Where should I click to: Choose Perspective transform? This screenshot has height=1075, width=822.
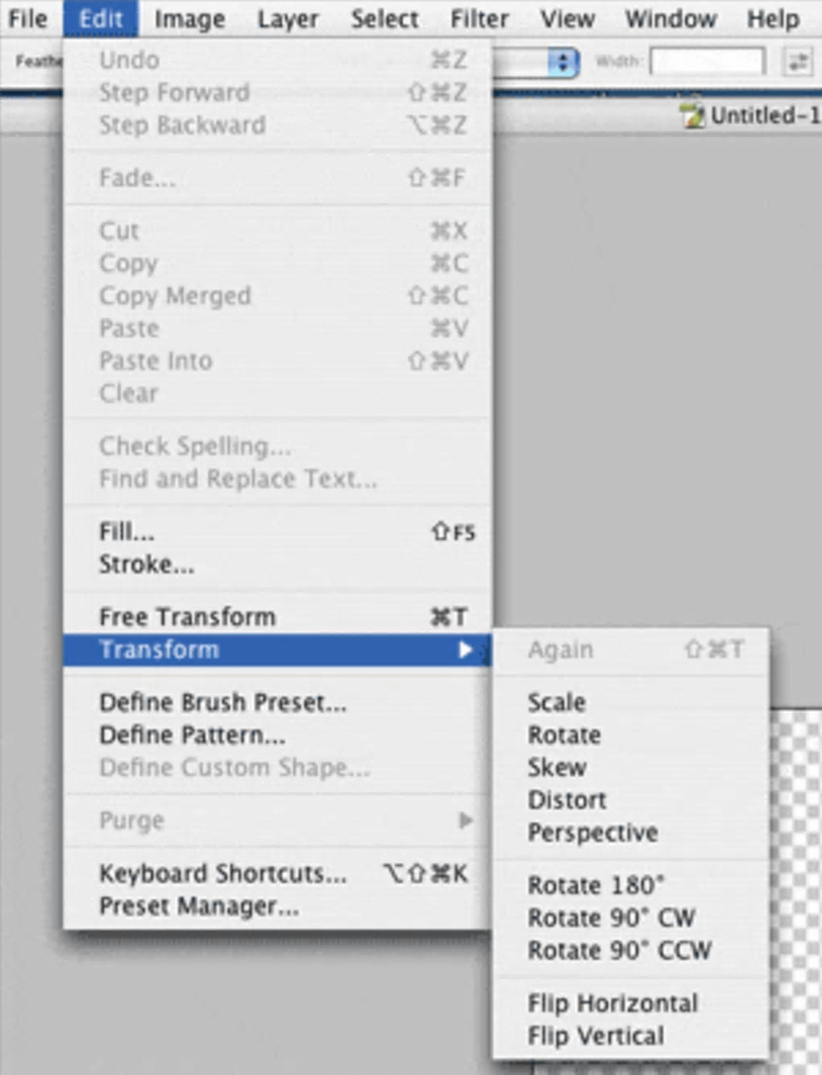(x=592, y=832)
